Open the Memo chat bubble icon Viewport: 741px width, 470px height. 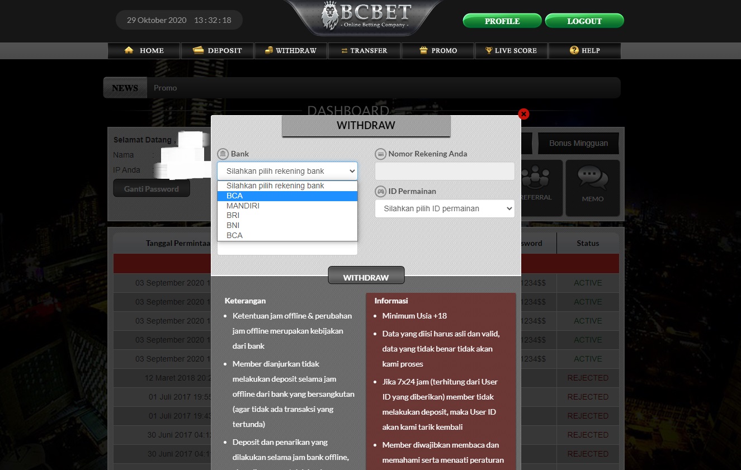point(592,178)
